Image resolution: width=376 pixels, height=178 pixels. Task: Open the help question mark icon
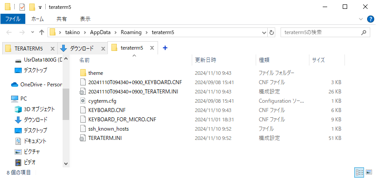tap(371, 19)
